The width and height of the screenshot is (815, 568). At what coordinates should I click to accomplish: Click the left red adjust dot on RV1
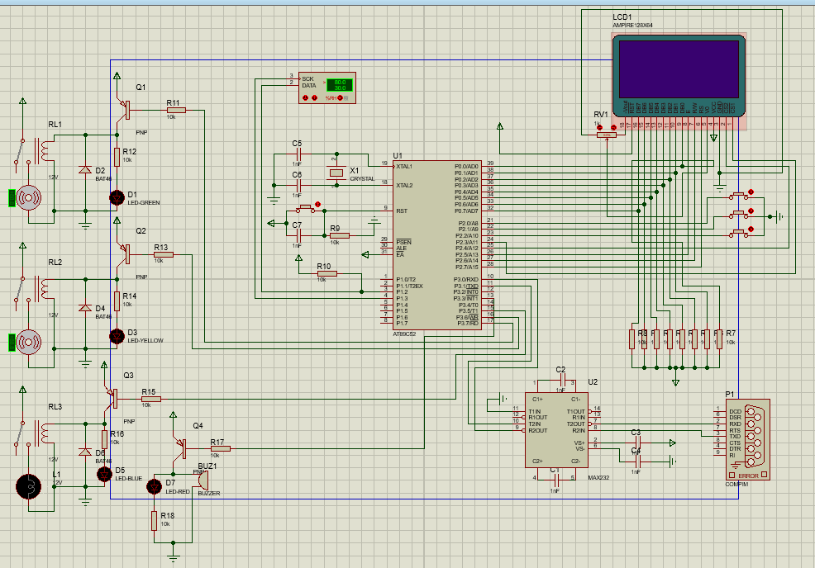tap(599, 128)
